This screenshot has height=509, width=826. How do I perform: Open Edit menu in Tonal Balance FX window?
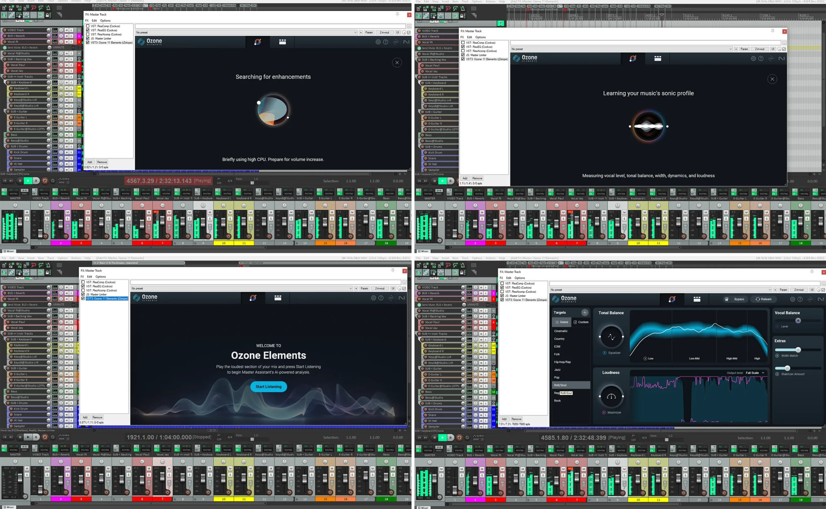[509, 278]
